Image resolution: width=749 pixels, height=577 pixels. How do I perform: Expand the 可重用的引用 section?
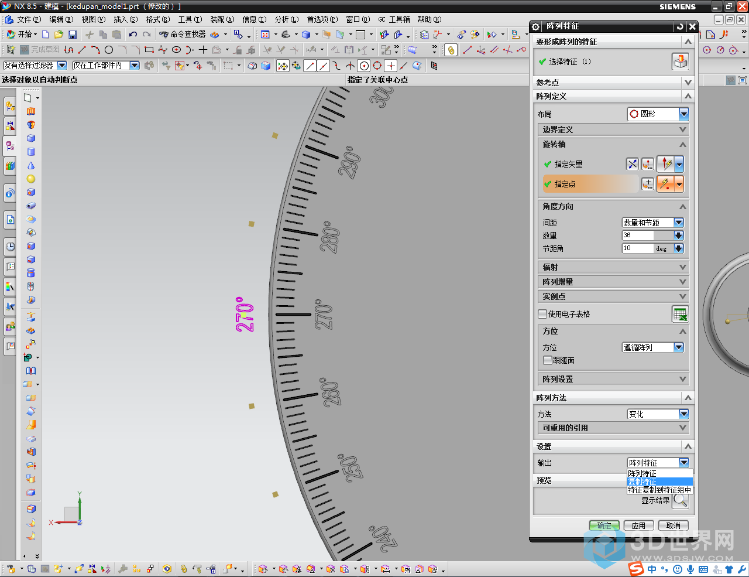[x=613, y=428]
